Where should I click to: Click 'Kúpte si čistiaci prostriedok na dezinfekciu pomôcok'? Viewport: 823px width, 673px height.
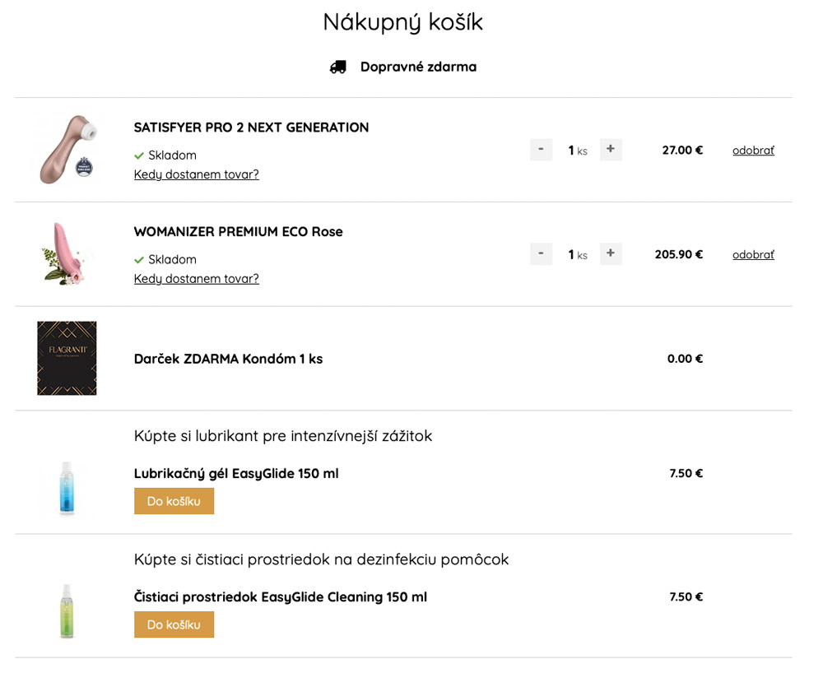(321, 559)
